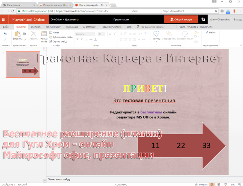The height and width of the screenshot is (186, 243).
Task: Switch to the РЕЦЕНЗИРОВАНИЕ tab
Action: pyautogui.click(x=111, y=27)
